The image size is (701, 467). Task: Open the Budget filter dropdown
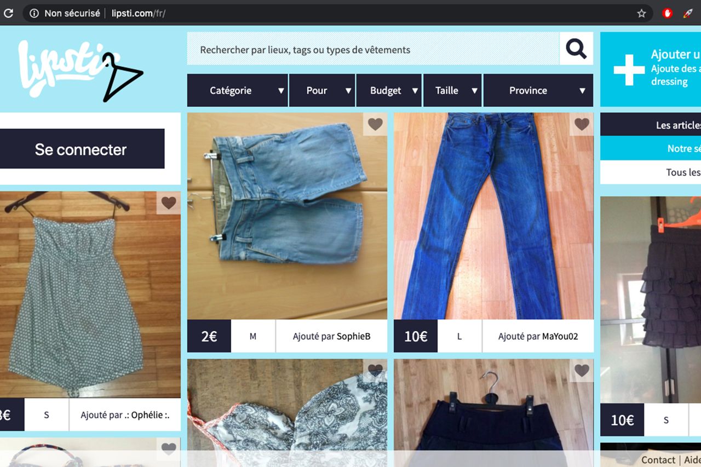pos(389,90)
